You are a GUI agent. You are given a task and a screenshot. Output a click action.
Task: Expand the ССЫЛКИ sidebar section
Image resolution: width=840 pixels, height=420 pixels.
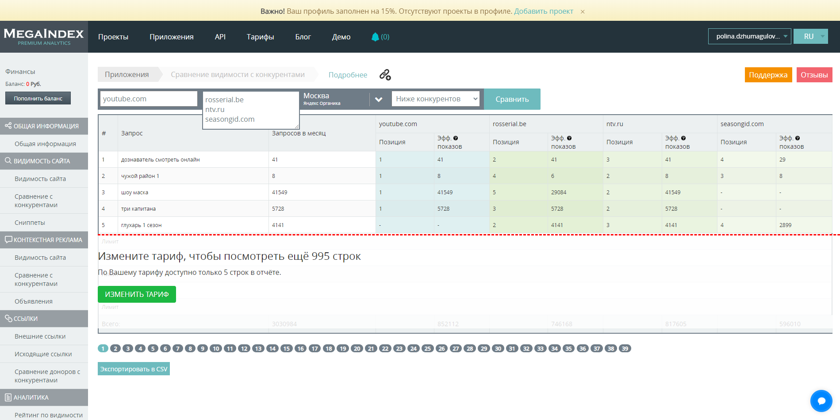tap(44, 319)
